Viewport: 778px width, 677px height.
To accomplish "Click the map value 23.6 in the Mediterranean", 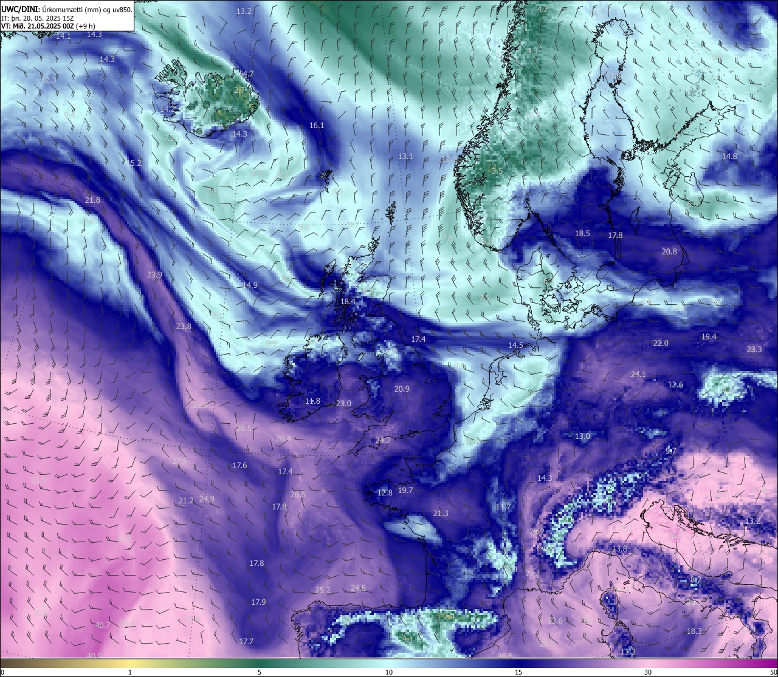I will 555,621.
